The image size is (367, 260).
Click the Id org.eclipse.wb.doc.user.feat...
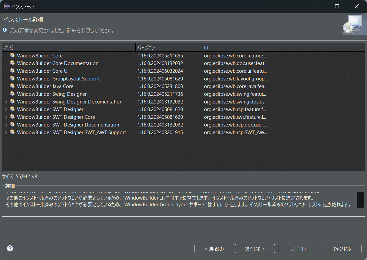[236, 63]
